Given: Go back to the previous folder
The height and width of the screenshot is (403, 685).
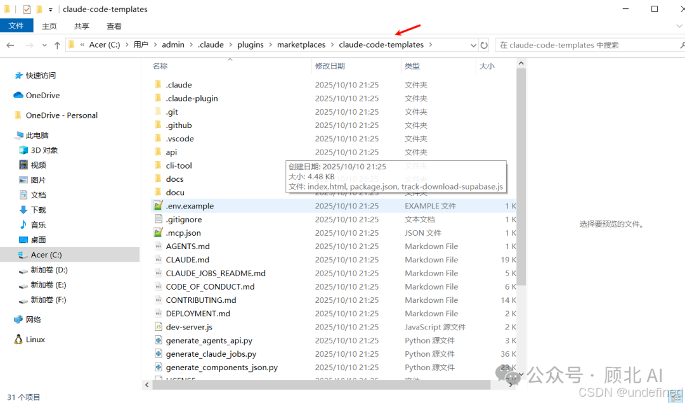Looking at the screenshot, I should point(11,45).
